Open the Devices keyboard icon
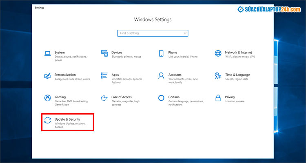Viewport: 306px width, 163px height. coord(104,53)
